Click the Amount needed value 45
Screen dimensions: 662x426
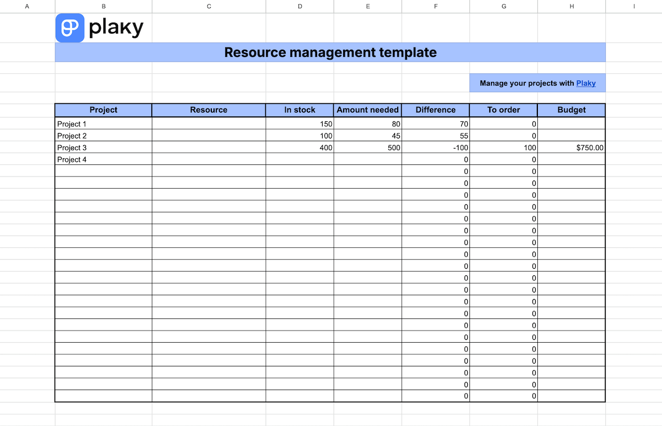tap(367, 136)
